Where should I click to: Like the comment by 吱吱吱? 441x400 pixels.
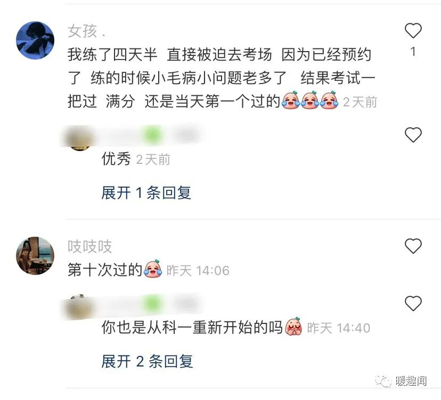(x=413, y=246)
